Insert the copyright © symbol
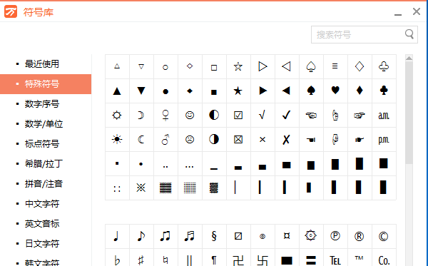The image size is (428, 266). pyautogui.click(x=384, y=236)
